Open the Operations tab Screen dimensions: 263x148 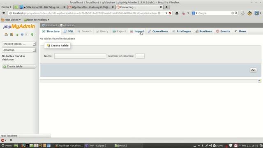pos(158,31)
